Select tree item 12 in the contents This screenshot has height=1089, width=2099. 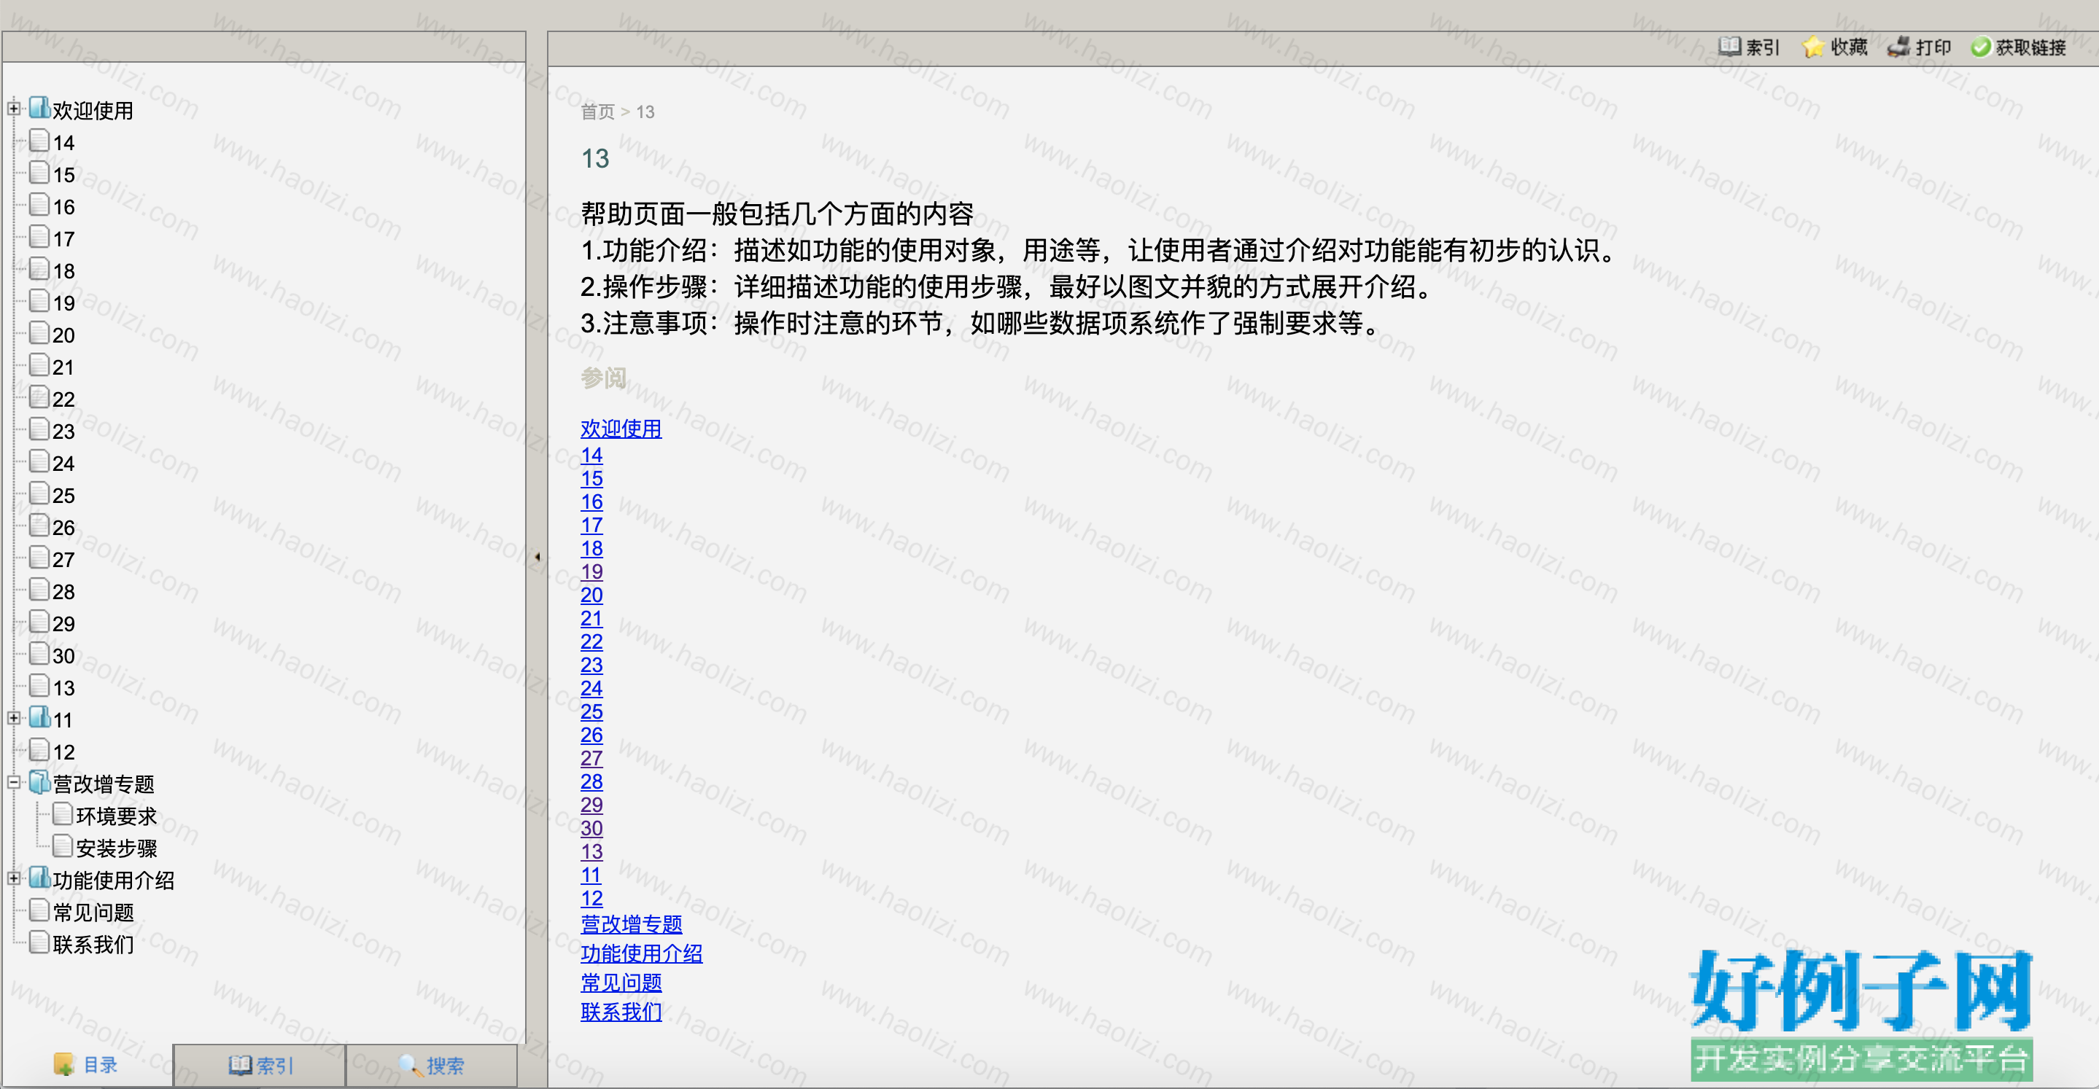pos(63,752)
